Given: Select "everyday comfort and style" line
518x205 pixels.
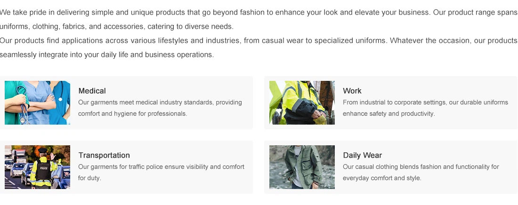Looking at the screenshot, I should (382, 178).
